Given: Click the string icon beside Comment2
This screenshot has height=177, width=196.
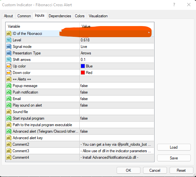Looking at the screenshot, I should tap(9, 144).
